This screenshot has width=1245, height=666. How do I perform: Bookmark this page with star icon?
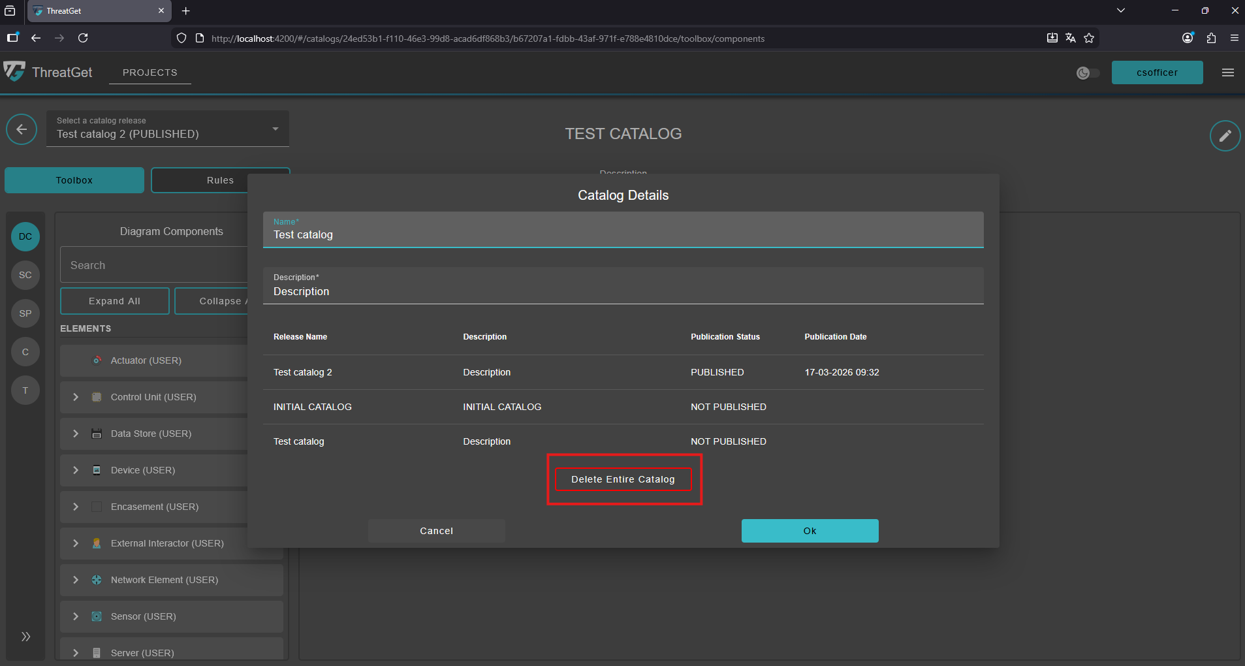[1089, 38]
